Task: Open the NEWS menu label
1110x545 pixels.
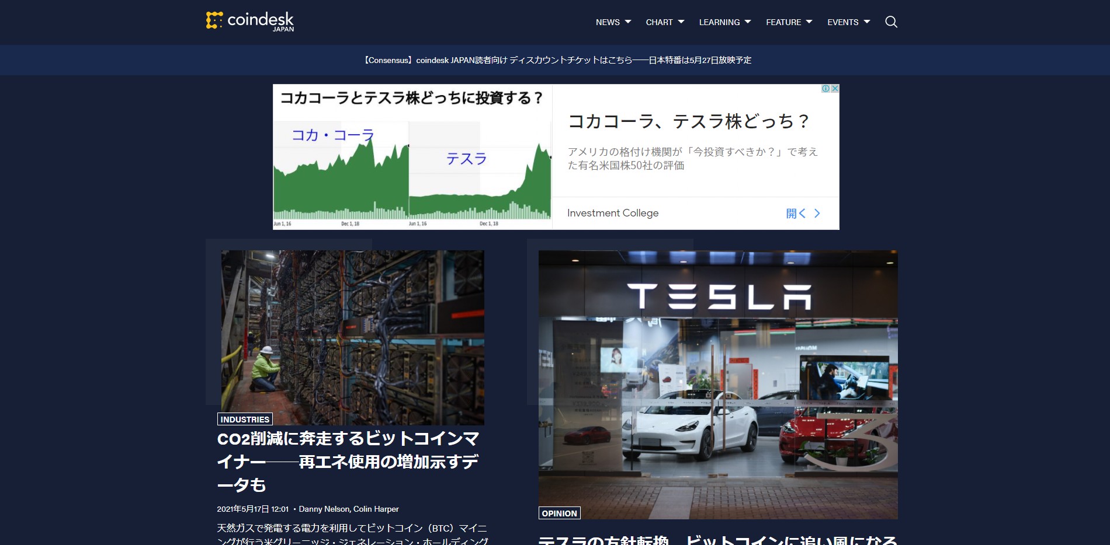Action: (x=608, y=22)
